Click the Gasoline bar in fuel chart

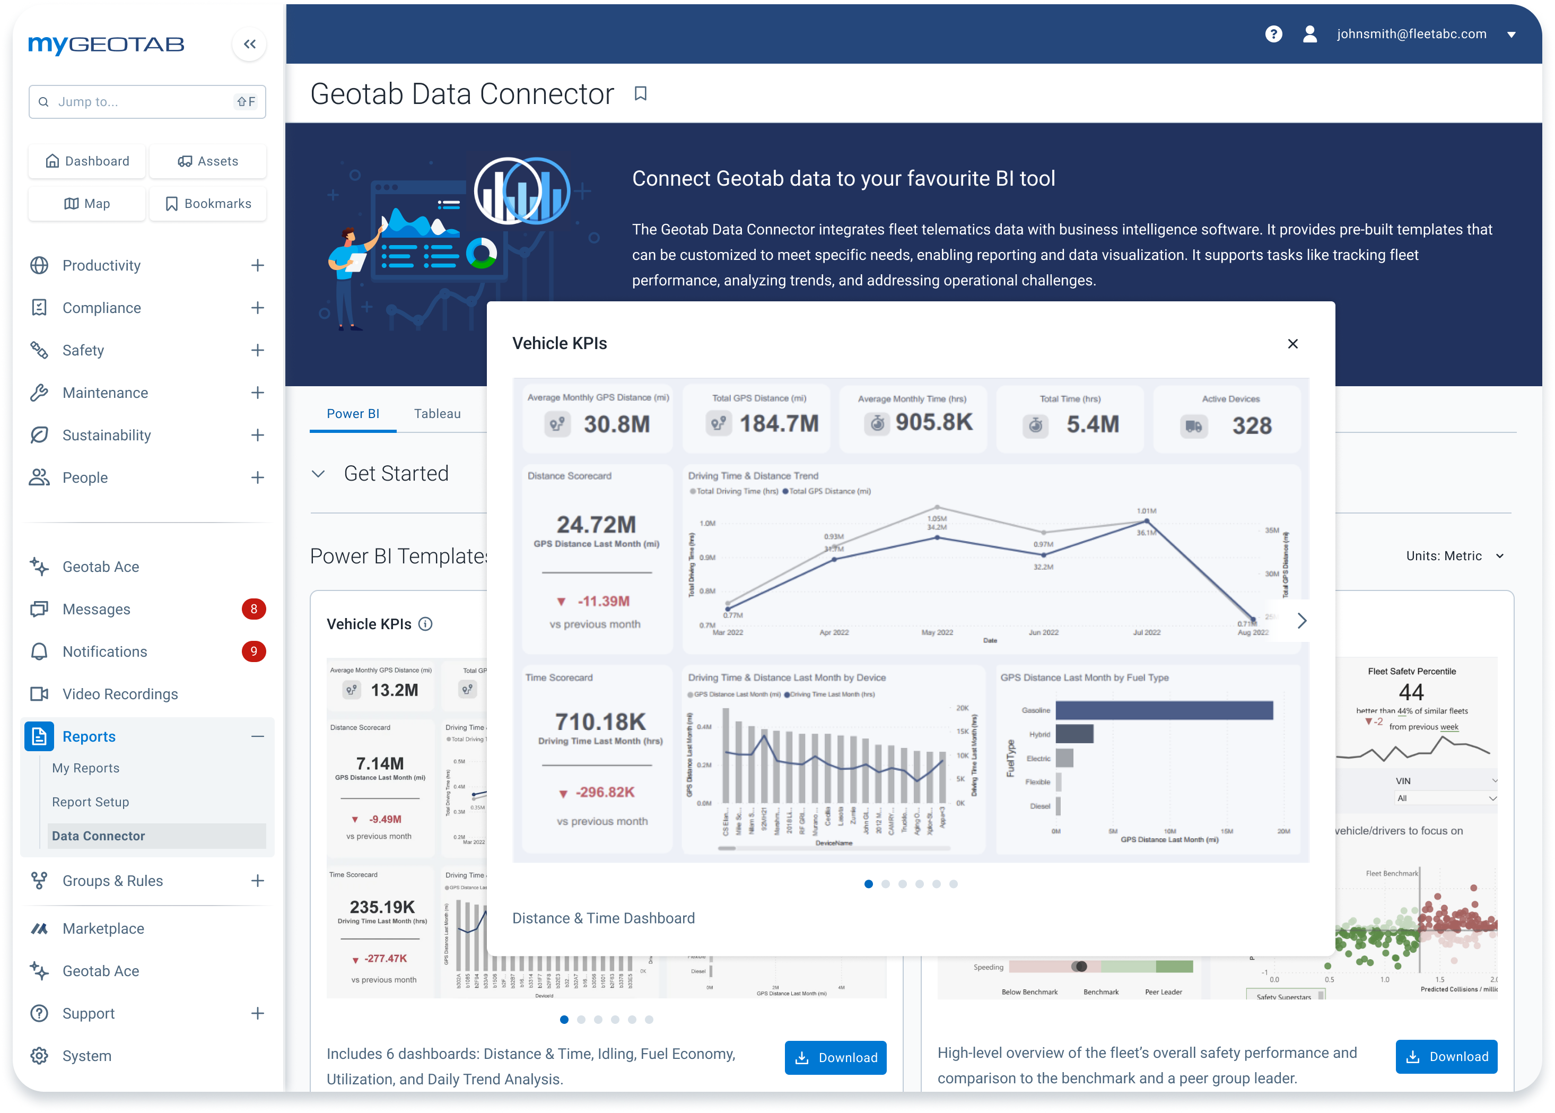point(1164,710)
